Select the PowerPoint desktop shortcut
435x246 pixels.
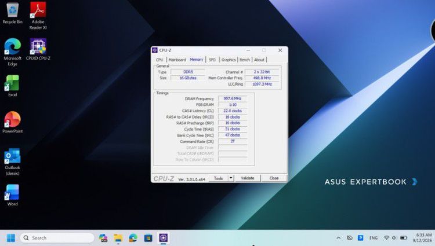pyautogui.click(x=13, y=122)
